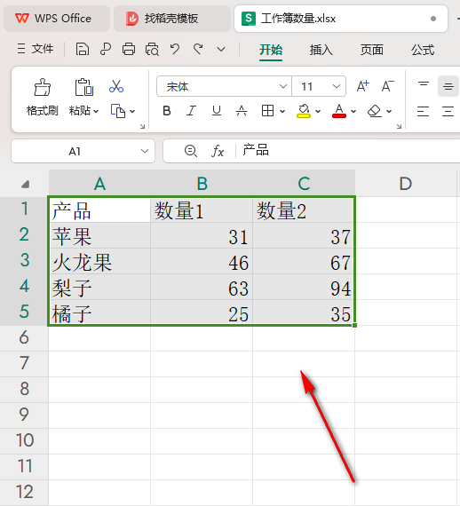Click the Clear eraser icon
This screenshot has height=506, width=460.
pos(375,111)
